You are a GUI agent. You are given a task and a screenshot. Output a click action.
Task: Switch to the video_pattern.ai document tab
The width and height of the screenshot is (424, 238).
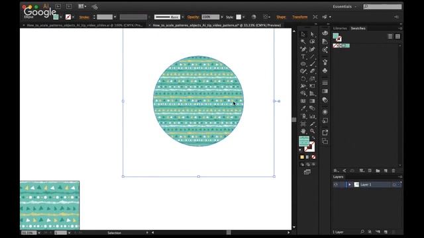pos(217,25)
